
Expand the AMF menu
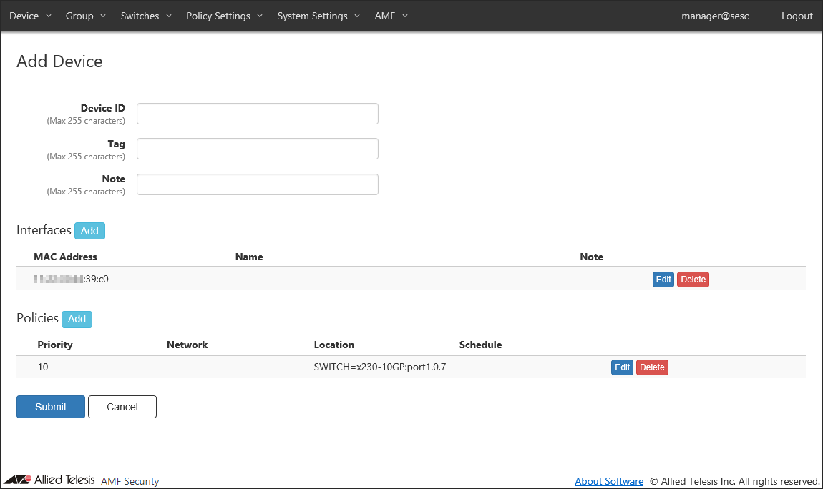tap(391, 16)
